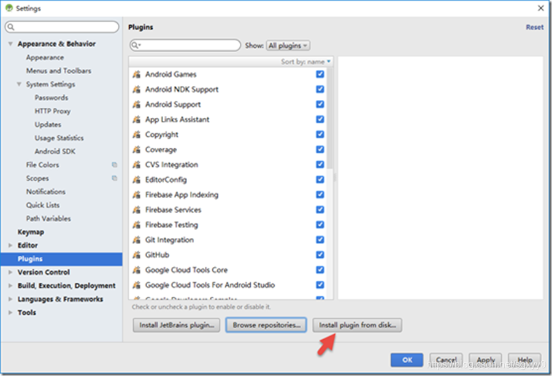Screen dimensions: 552x376
Task: Click the File Colors project-scope icon
Action: pyautogui.click(x=115, y=165)
